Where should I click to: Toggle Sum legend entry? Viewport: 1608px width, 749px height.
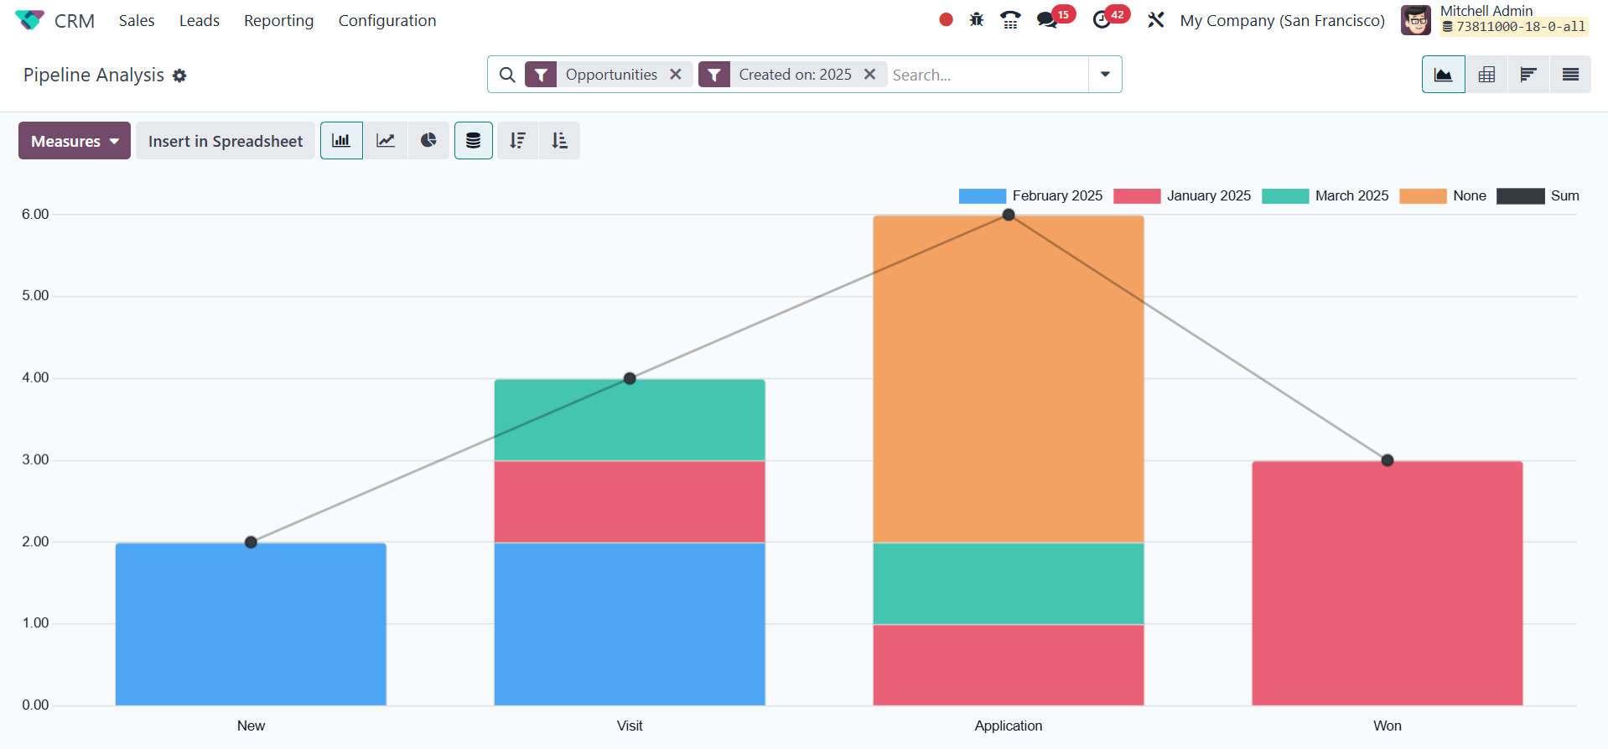coord(1538,195)
